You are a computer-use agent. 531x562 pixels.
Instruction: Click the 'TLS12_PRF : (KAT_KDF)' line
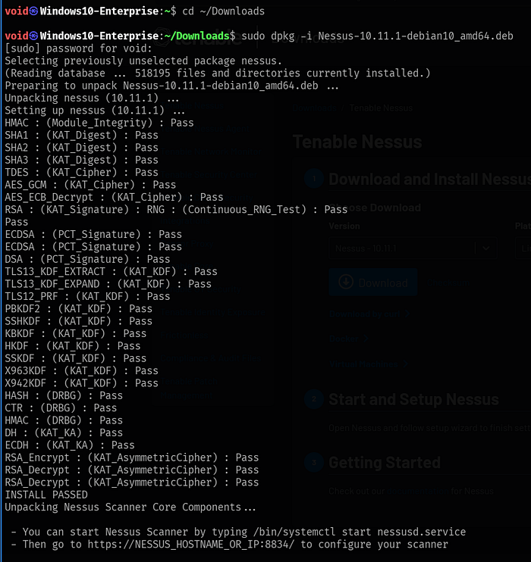coord(87,296)
